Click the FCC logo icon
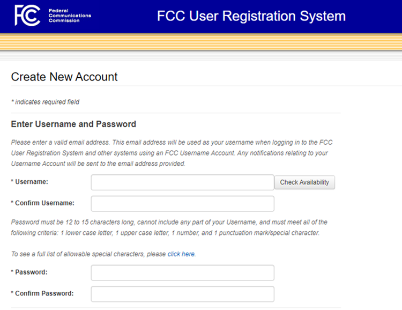402x310 pixels. click(x=27, y=16)
